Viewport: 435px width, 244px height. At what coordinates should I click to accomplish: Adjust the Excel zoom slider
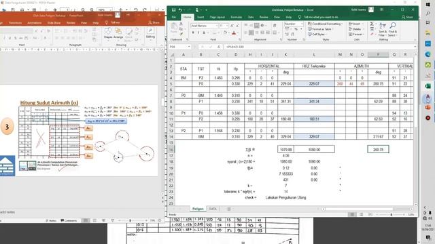tap(391, 215)
